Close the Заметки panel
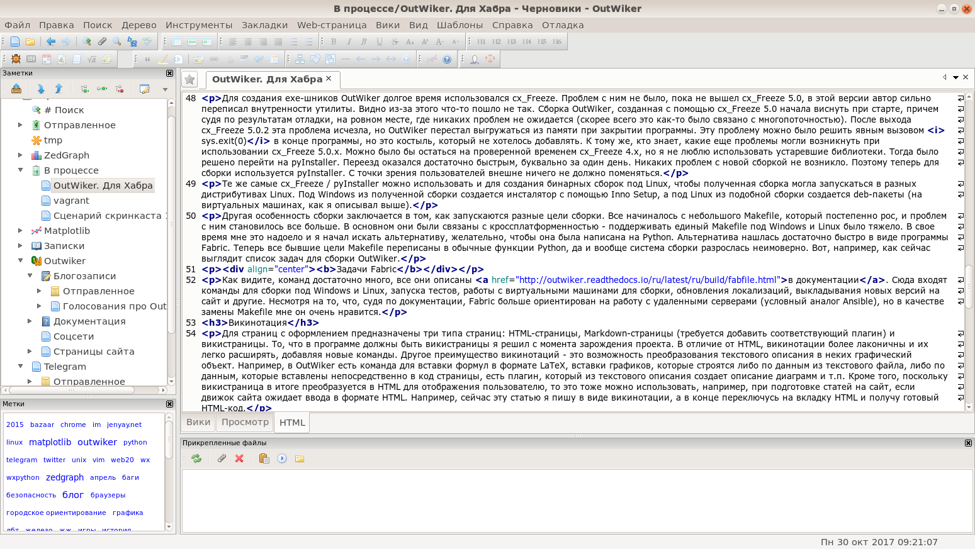This screenshot has height=549, width=975. coord(169,73)
